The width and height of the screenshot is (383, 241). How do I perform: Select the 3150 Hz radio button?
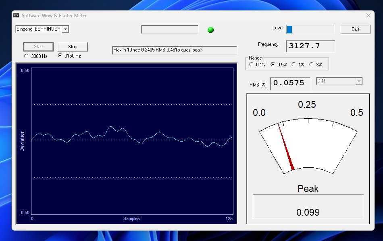60,56
